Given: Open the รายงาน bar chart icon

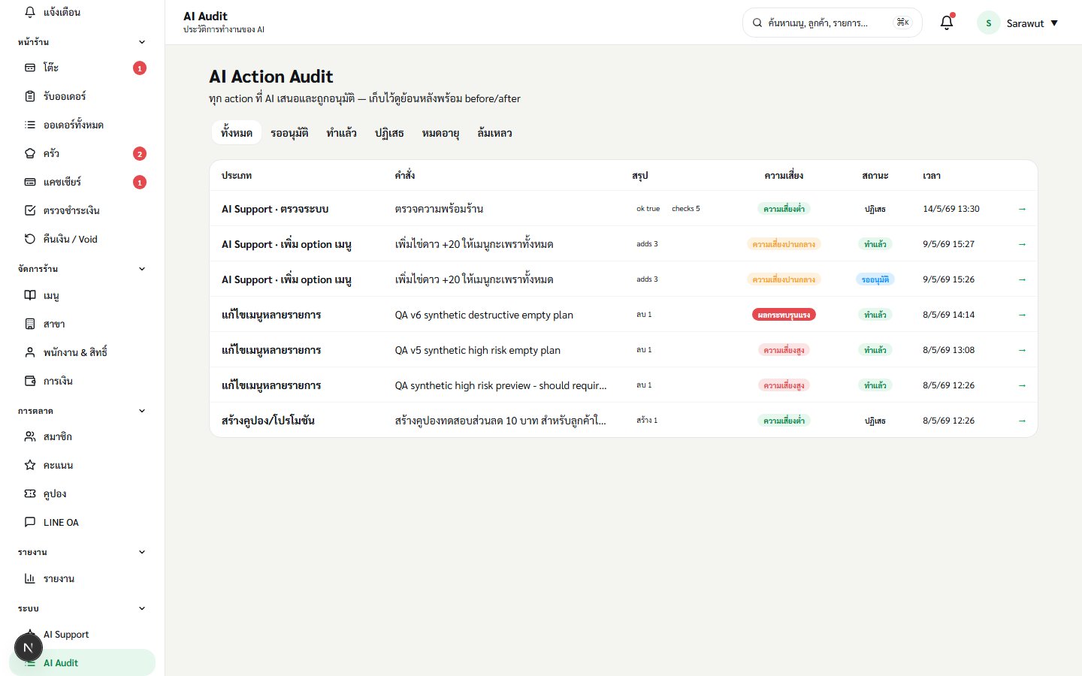Looking at the screenshot, I should click(30, 578).
